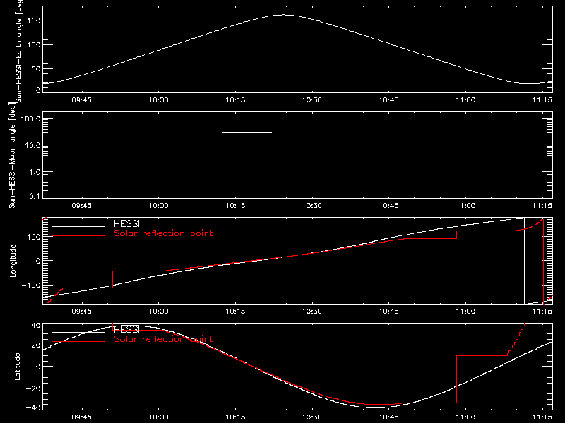This screenshot has width=565, height=423.
Task: Click red legend line sample in Longitude plot
Action: coord(78,236)
